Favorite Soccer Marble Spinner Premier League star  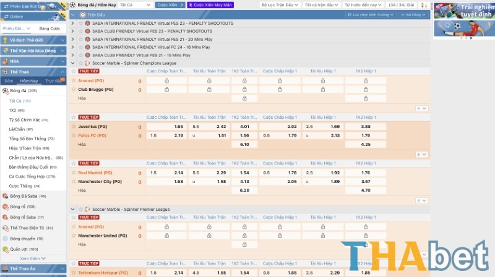click(x=81, y=209)
